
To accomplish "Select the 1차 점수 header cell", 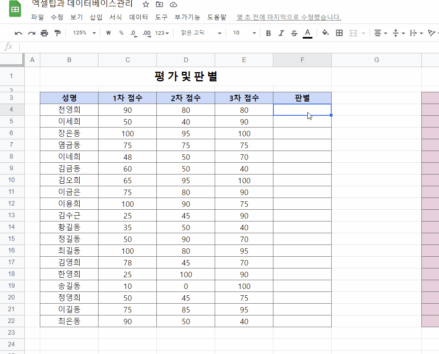I will [x=127, y=98].
